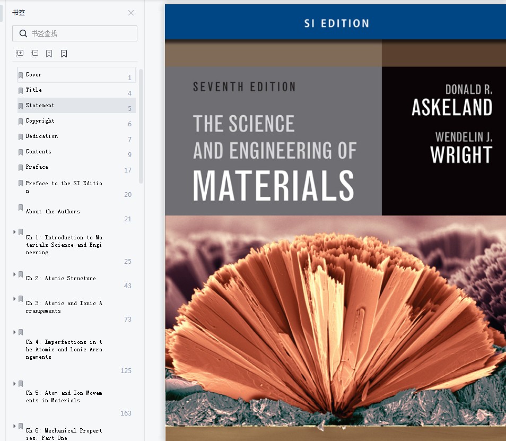Click the book cover page image

[x=335, y=223]
